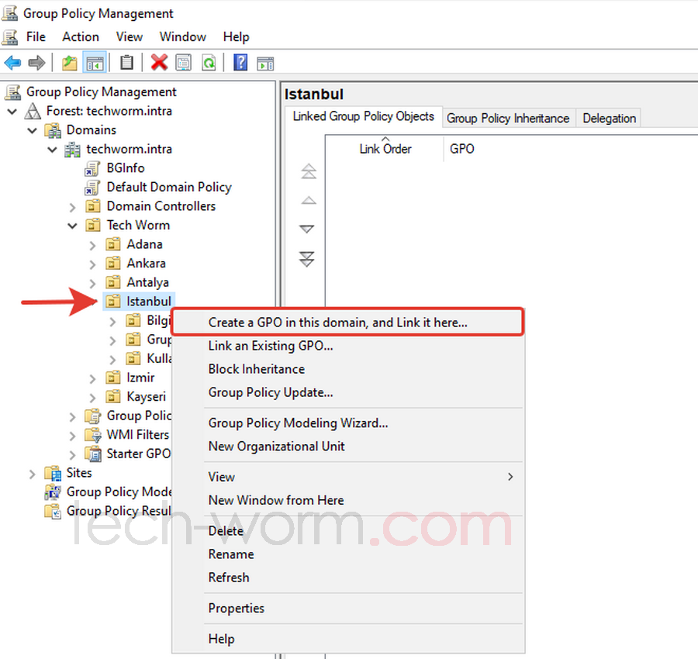698x659 pixels.
Task: Choose Create a GPO in this domain option
Action: tap(337, 323)
